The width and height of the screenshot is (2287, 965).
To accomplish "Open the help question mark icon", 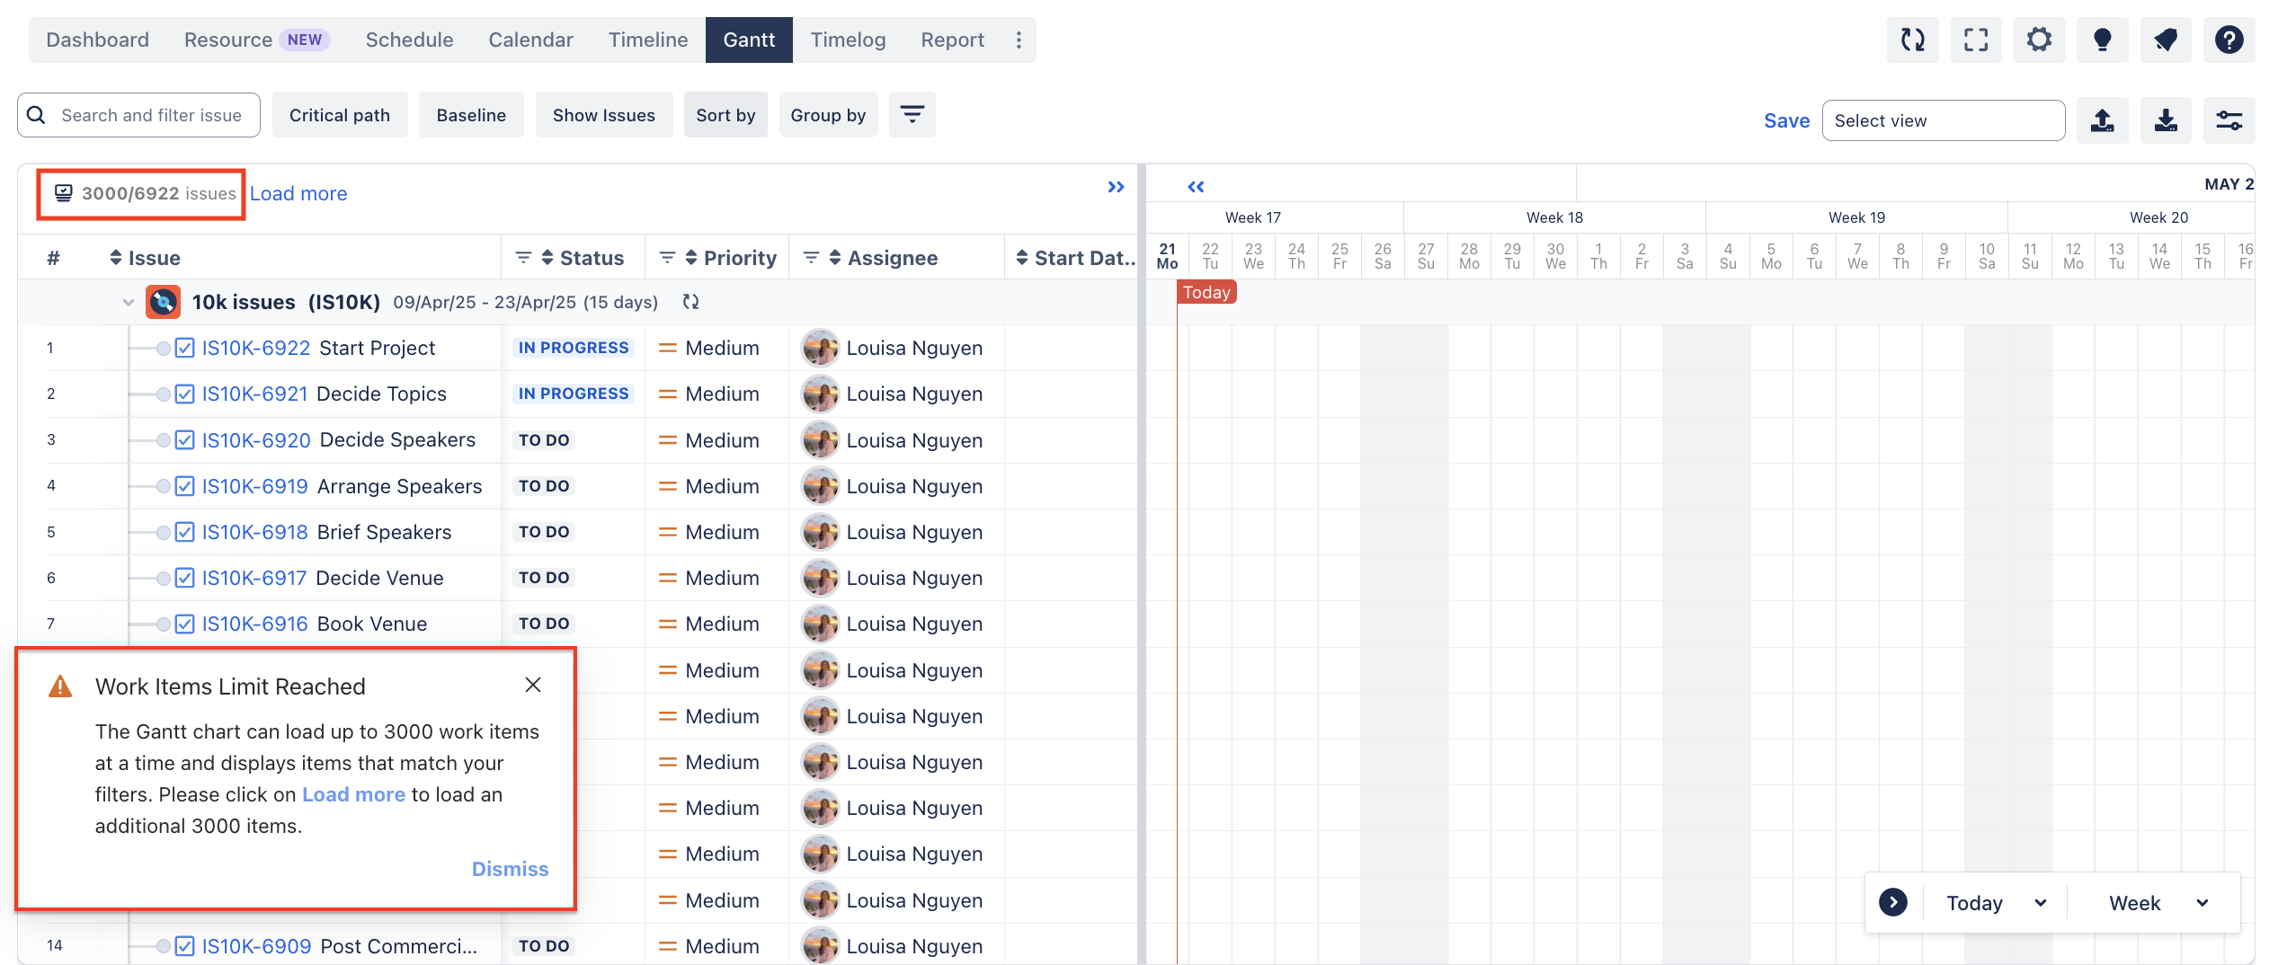I will [x=2229, y=40].
